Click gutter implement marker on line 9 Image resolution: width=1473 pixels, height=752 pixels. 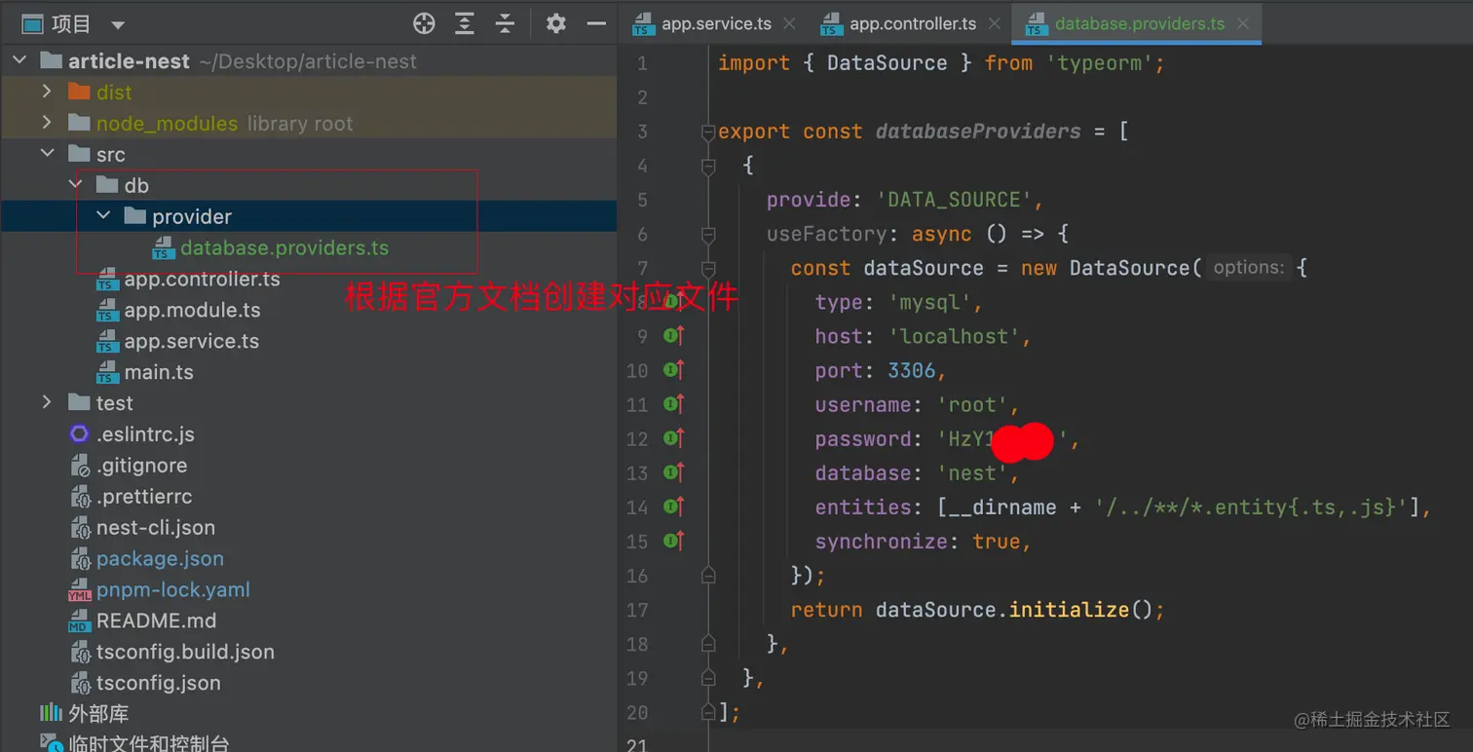(x=674, y=336)
